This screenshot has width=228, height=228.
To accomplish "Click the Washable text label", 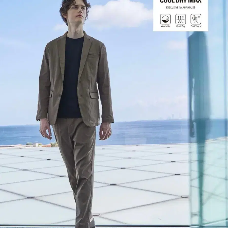I will [x=165, y=26].
